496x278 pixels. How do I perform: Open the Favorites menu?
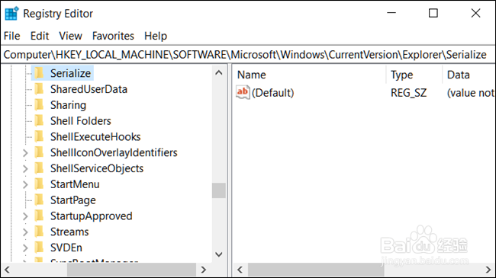click(x=113, y=36)
